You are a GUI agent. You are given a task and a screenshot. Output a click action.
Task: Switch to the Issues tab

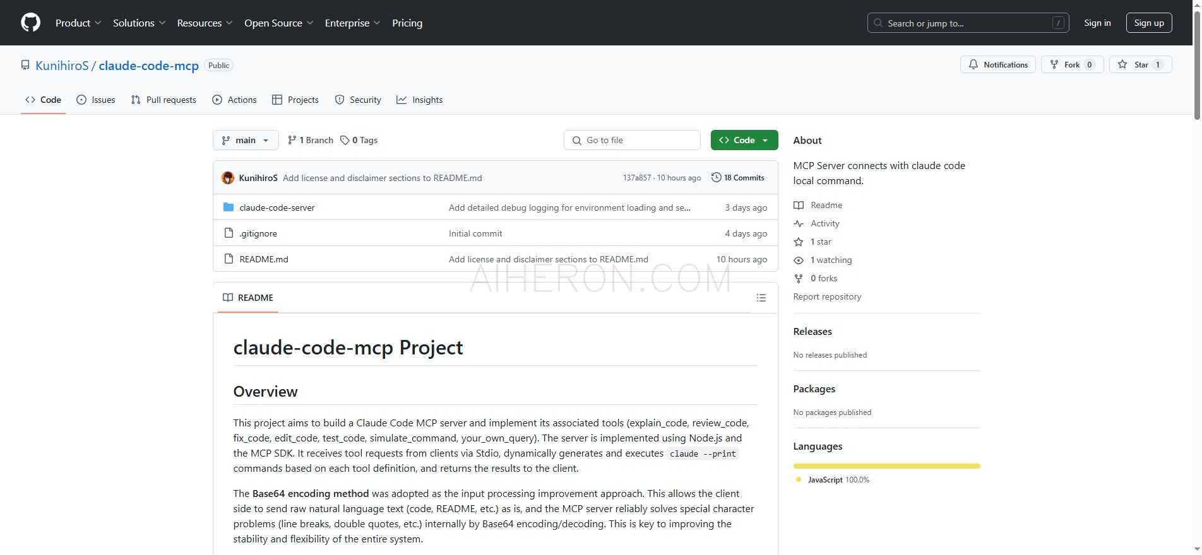(x=95, y=100)
